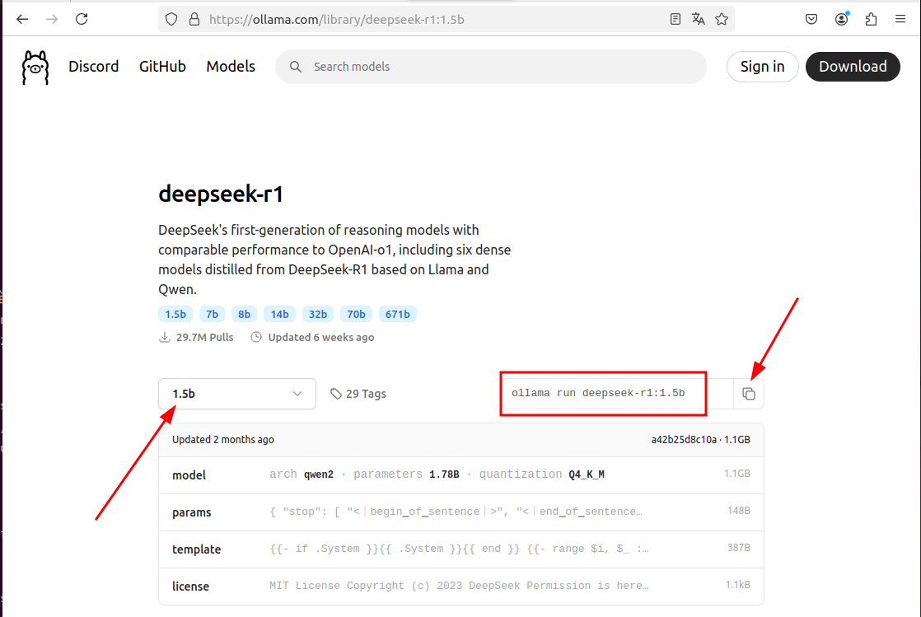Click the download pulls icon
The image size is (921, 617).
(x=165, y=337)
